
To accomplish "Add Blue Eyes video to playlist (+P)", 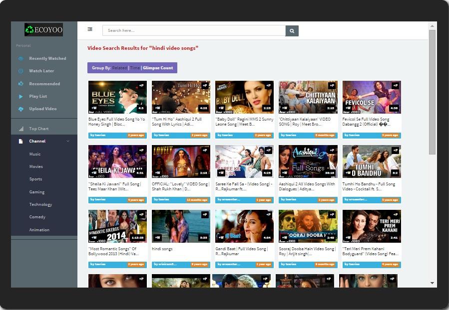I will click(141, 85).
